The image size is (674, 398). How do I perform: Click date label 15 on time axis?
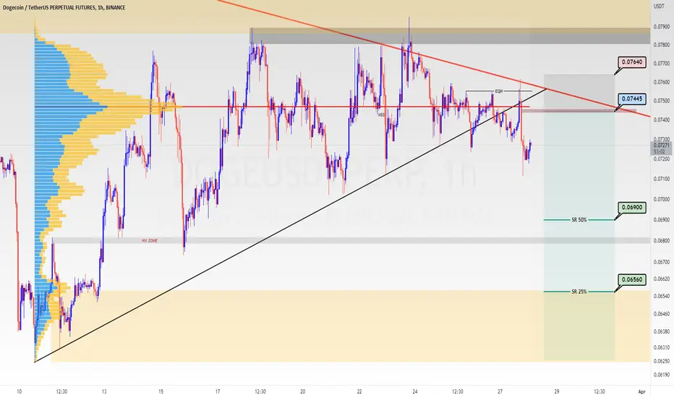tap(161, 391)
